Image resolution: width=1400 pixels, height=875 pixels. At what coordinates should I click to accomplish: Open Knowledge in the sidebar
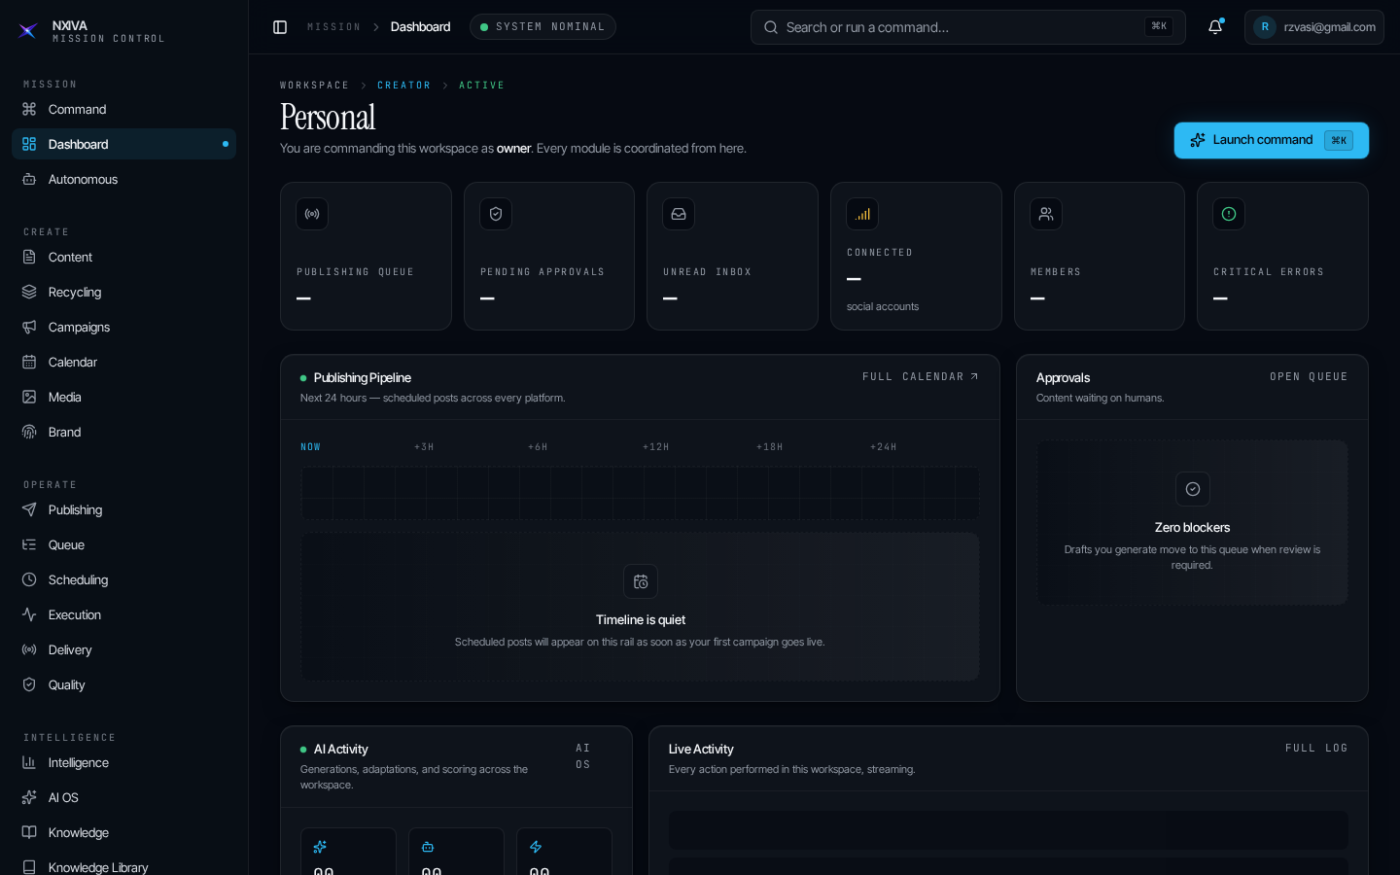(x=123, y=832)
